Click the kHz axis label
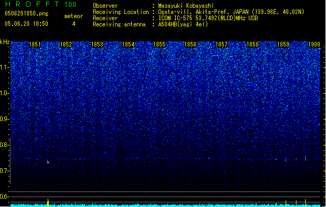This screenshot has width=326, height=207. click(5, 42)
